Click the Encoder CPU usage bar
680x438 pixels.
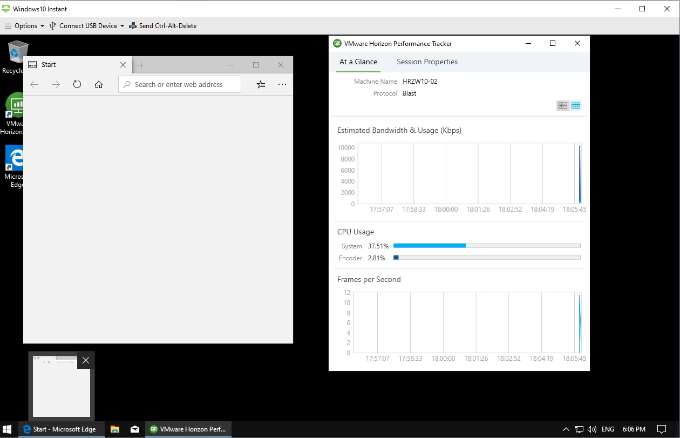tap(487, 258)
